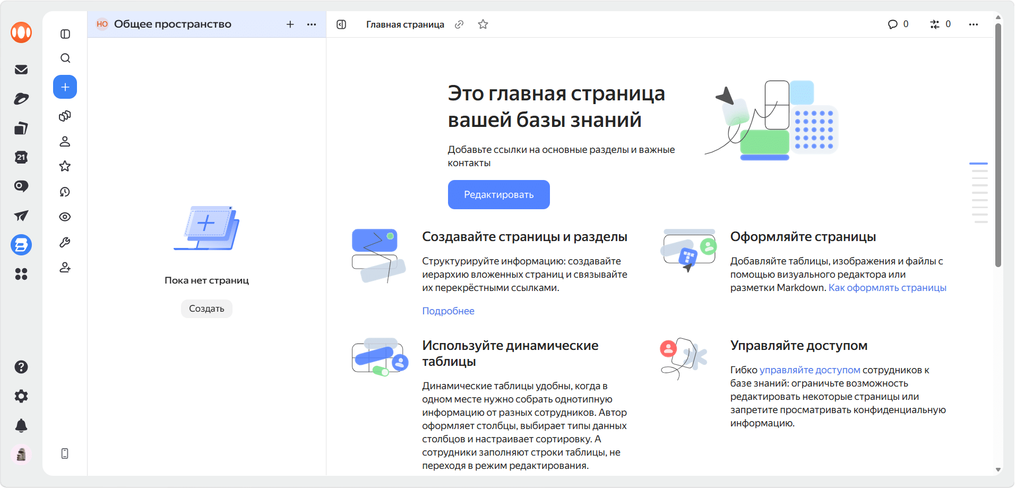The height and width of the screenshot is (488, 1016).
Task: Follow the "Подробнее" link
Action: pos(449,311)
